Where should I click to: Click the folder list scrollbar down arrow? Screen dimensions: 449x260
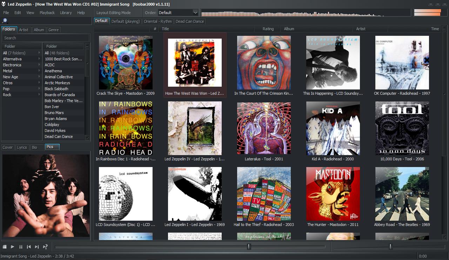tap(87, 138)
